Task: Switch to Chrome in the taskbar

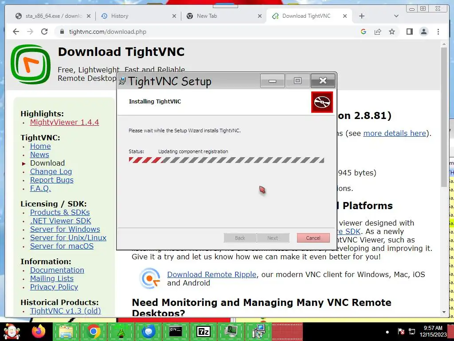Action: [93, 331]
